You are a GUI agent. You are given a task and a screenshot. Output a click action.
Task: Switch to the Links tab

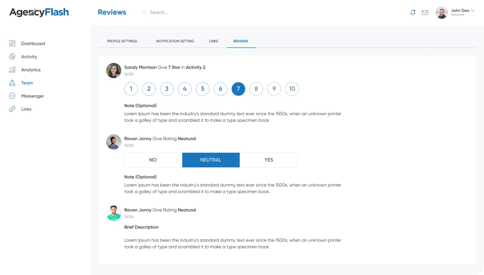[x=214, y=41]
